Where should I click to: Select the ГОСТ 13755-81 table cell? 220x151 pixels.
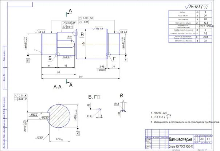coord(207,26)
